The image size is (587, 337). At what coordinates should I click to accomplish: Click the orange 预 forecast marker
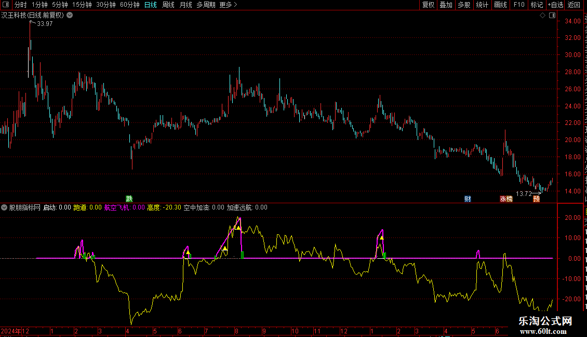tap(537, 199)
